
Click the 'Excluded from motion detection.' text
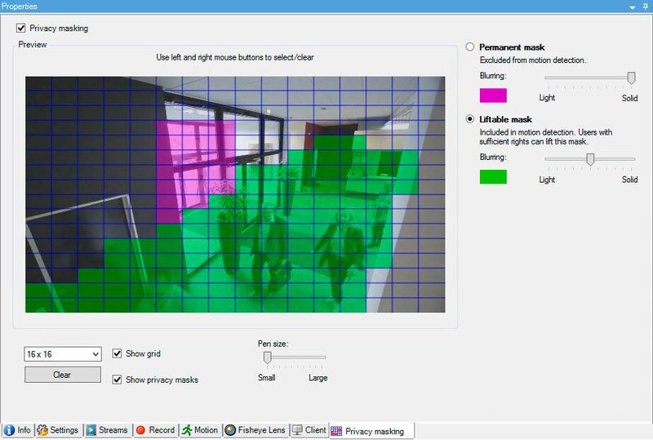tap(533, 60)
